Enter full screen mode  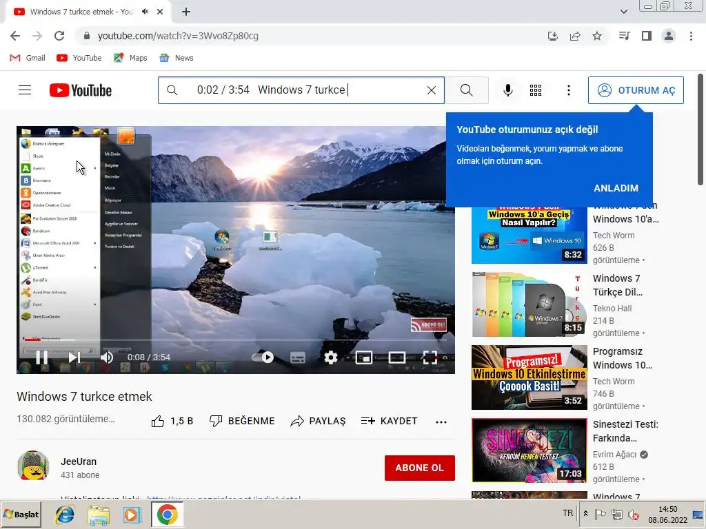click(430, 357)
